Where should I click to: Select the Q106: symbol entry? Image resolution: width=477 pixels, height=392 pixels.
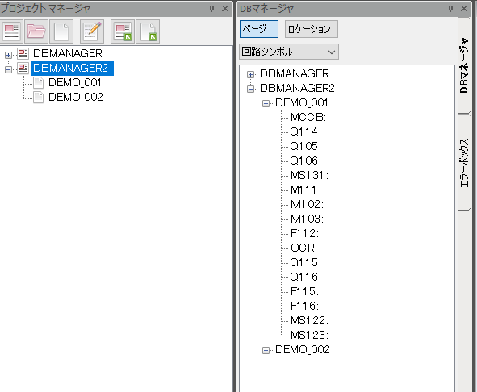305,161
